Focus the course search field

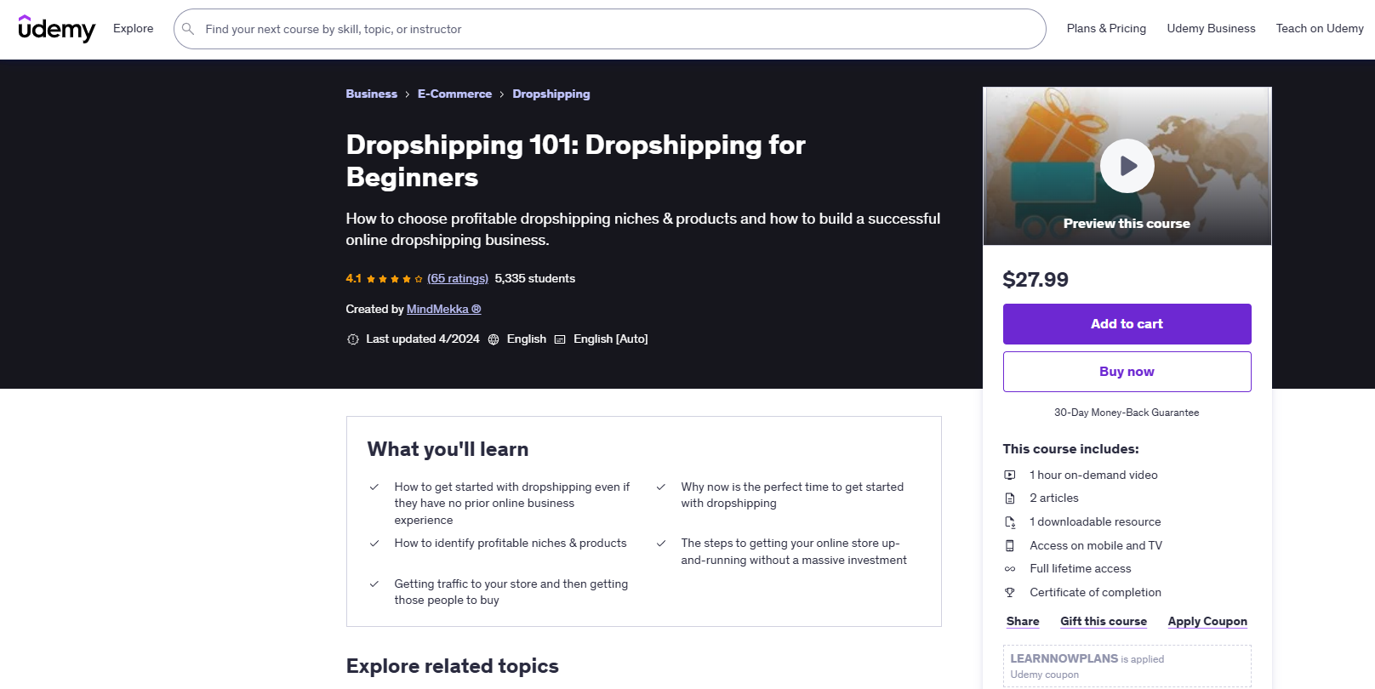[x=610, y=29]
